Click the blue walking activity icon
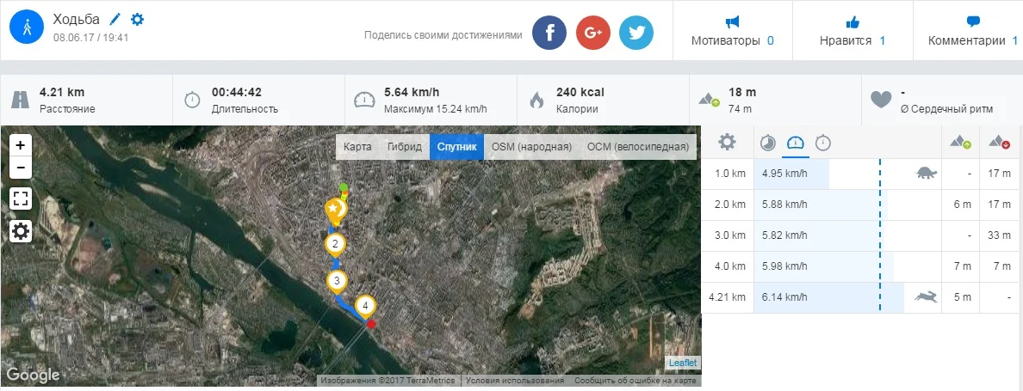Screen dimensions: 1023x391 [x=27, y=27]
